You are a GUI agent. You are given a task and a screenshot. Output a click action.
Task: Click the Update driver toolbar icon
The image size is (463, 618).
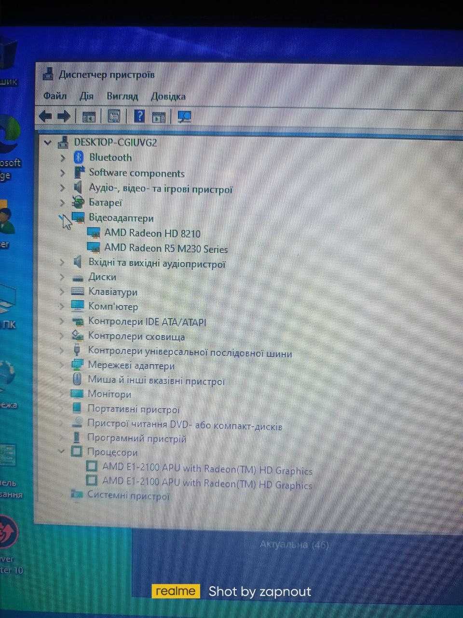[159, 116]
